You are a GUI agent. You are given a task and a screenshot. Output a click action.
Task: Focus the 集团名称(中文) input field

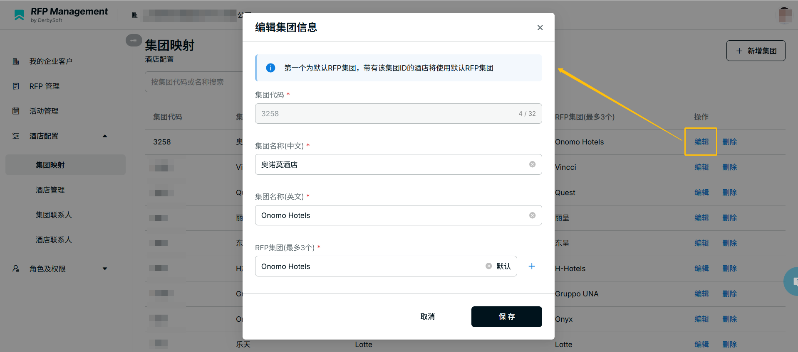coord(398,164)
